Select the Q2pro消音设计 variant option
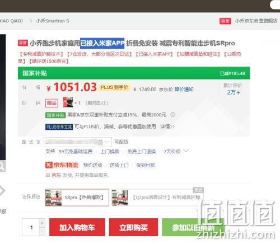The image size is (280, 244). [x=157, y=198]
